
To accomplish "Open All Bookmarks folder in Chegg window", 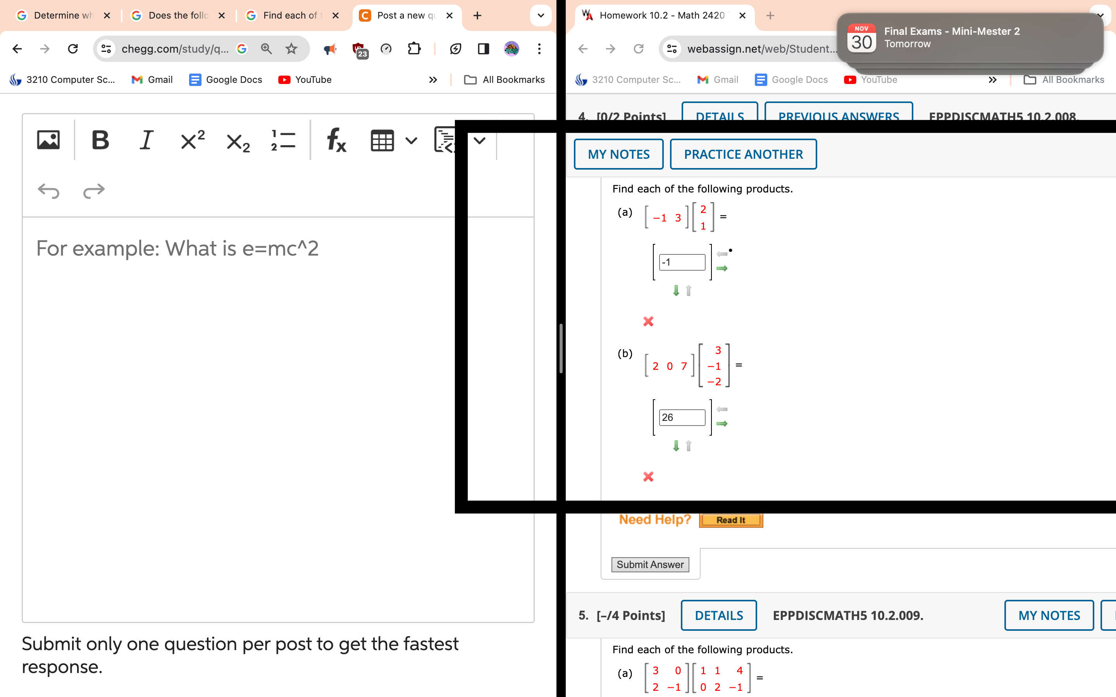I will tap(504, 80).
